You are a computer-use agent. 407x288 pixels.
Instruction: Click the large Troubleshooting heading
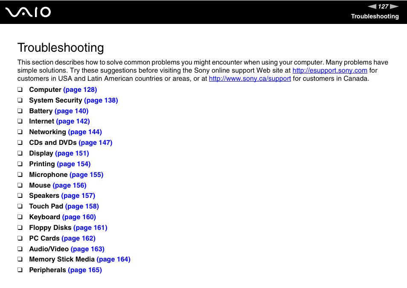[61, 48]
